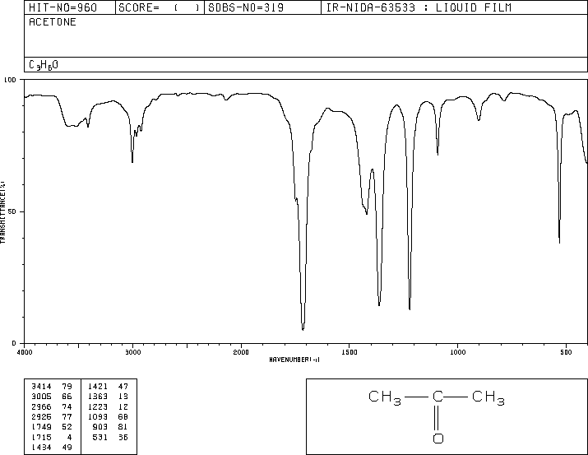
Task: Select the SCORE= field in header
Action: pos(160,7)
